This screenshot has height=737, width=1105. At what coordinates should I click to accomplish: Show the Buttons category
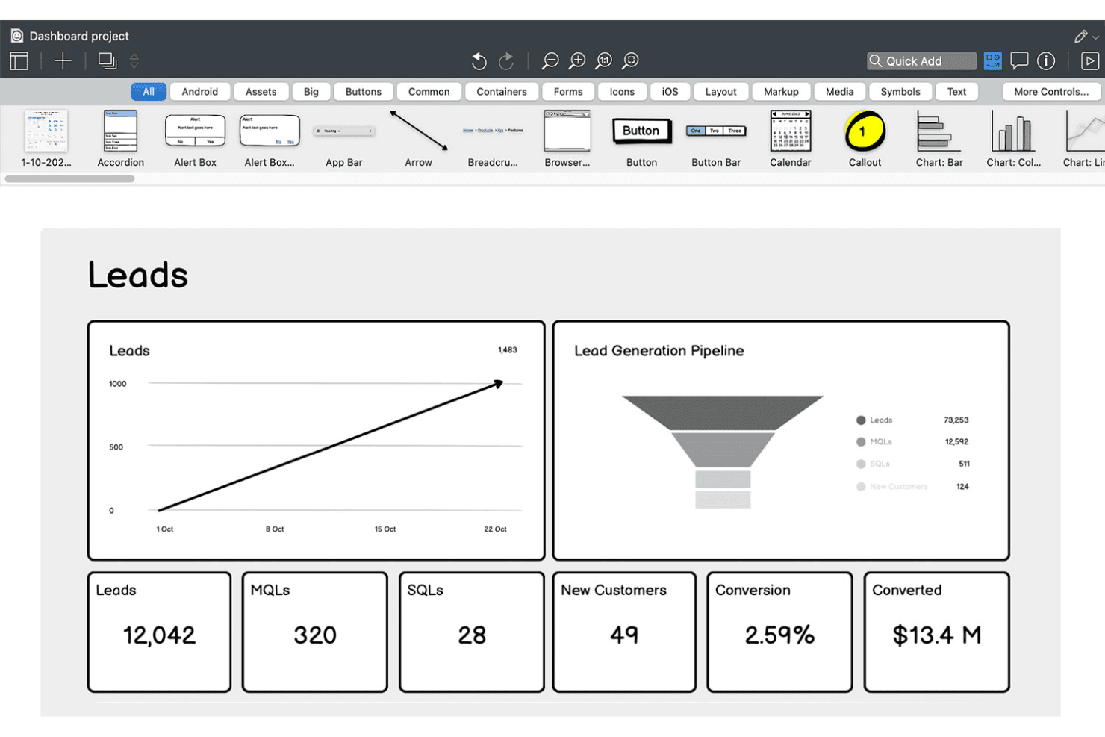(364, 92)
